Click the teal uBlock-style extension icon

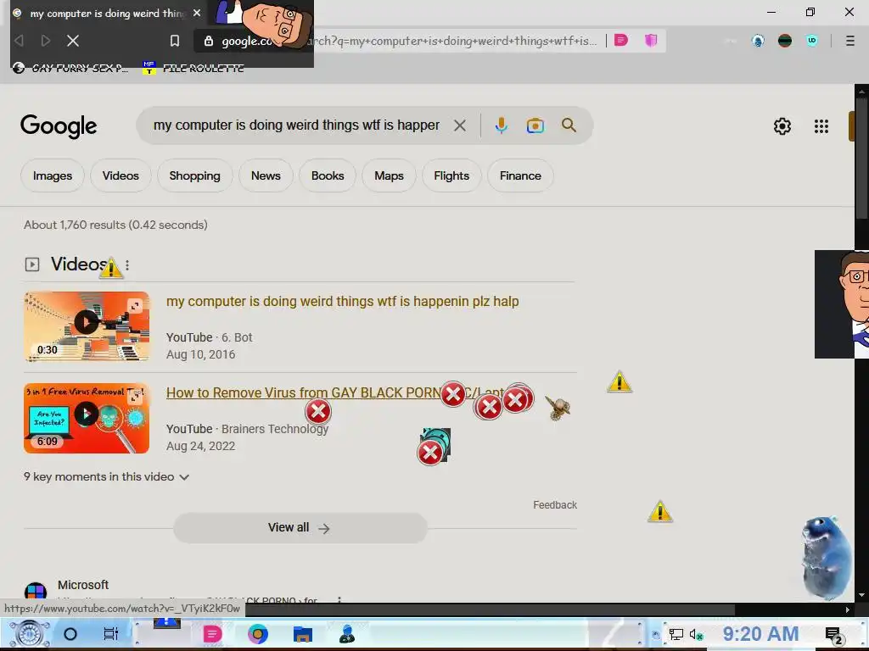coord(812,41)
